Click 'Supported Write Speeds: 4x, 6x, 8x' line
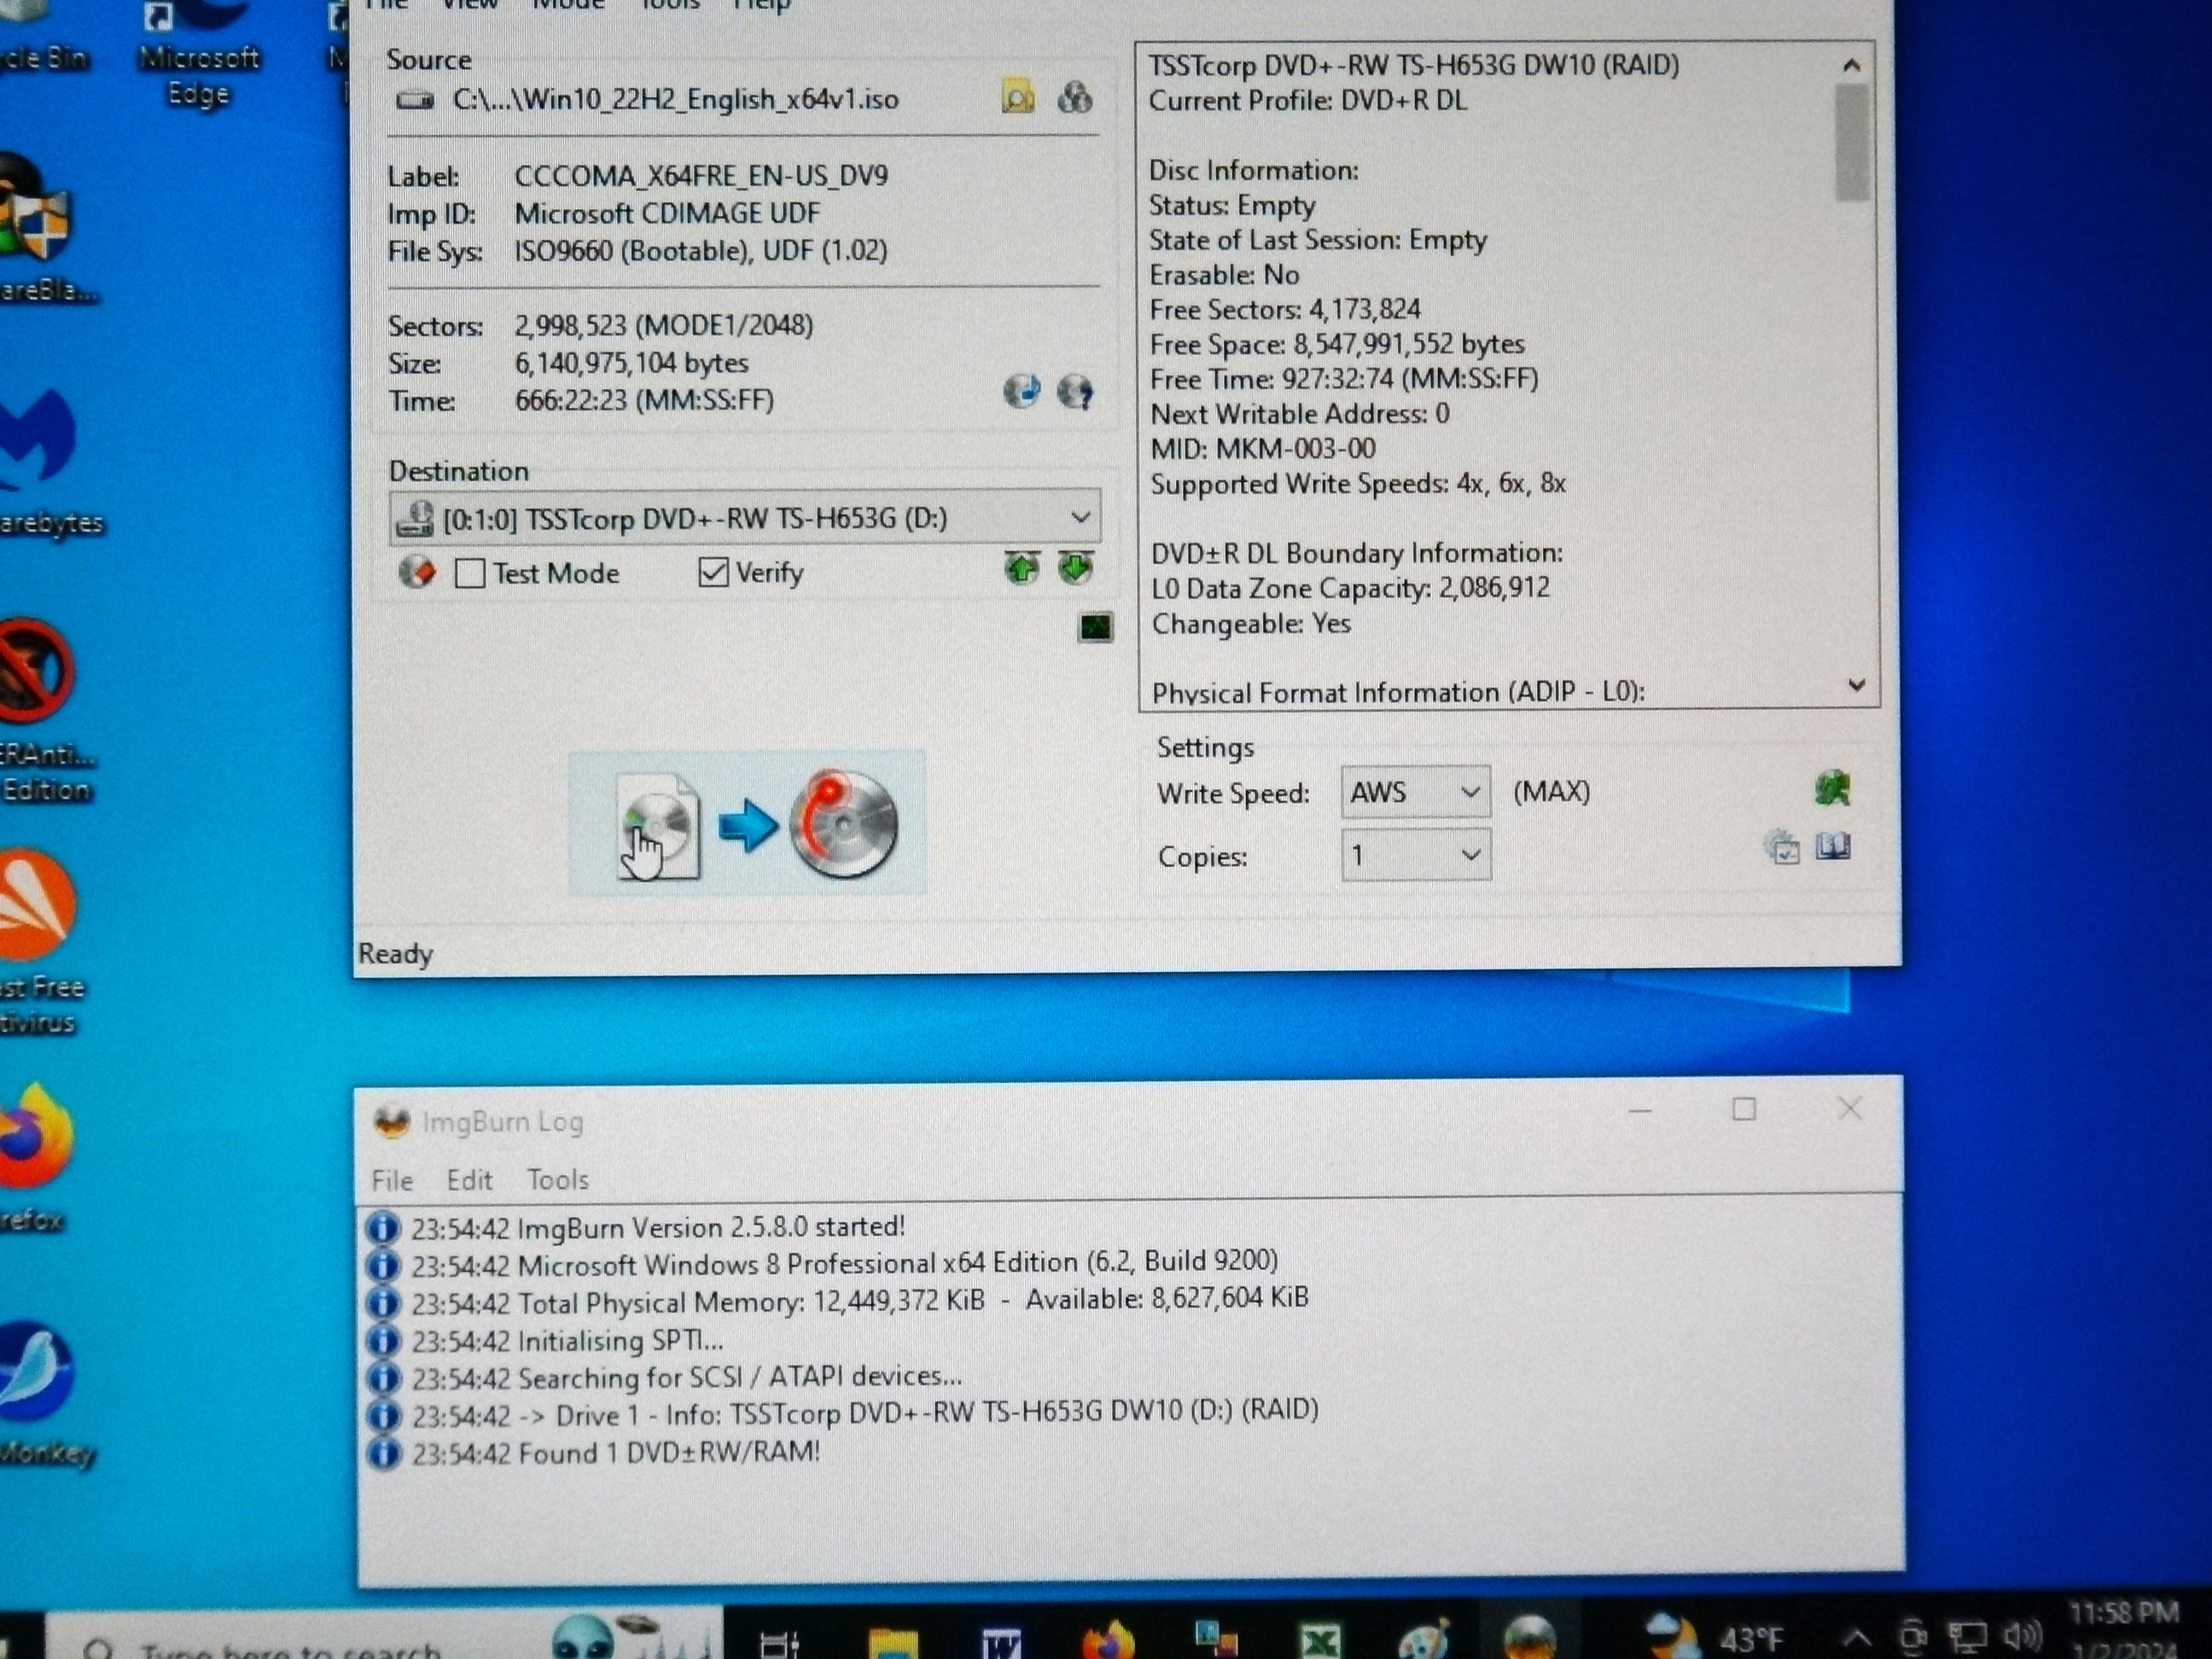The image size is (2212, 1659). [1357, 484]
